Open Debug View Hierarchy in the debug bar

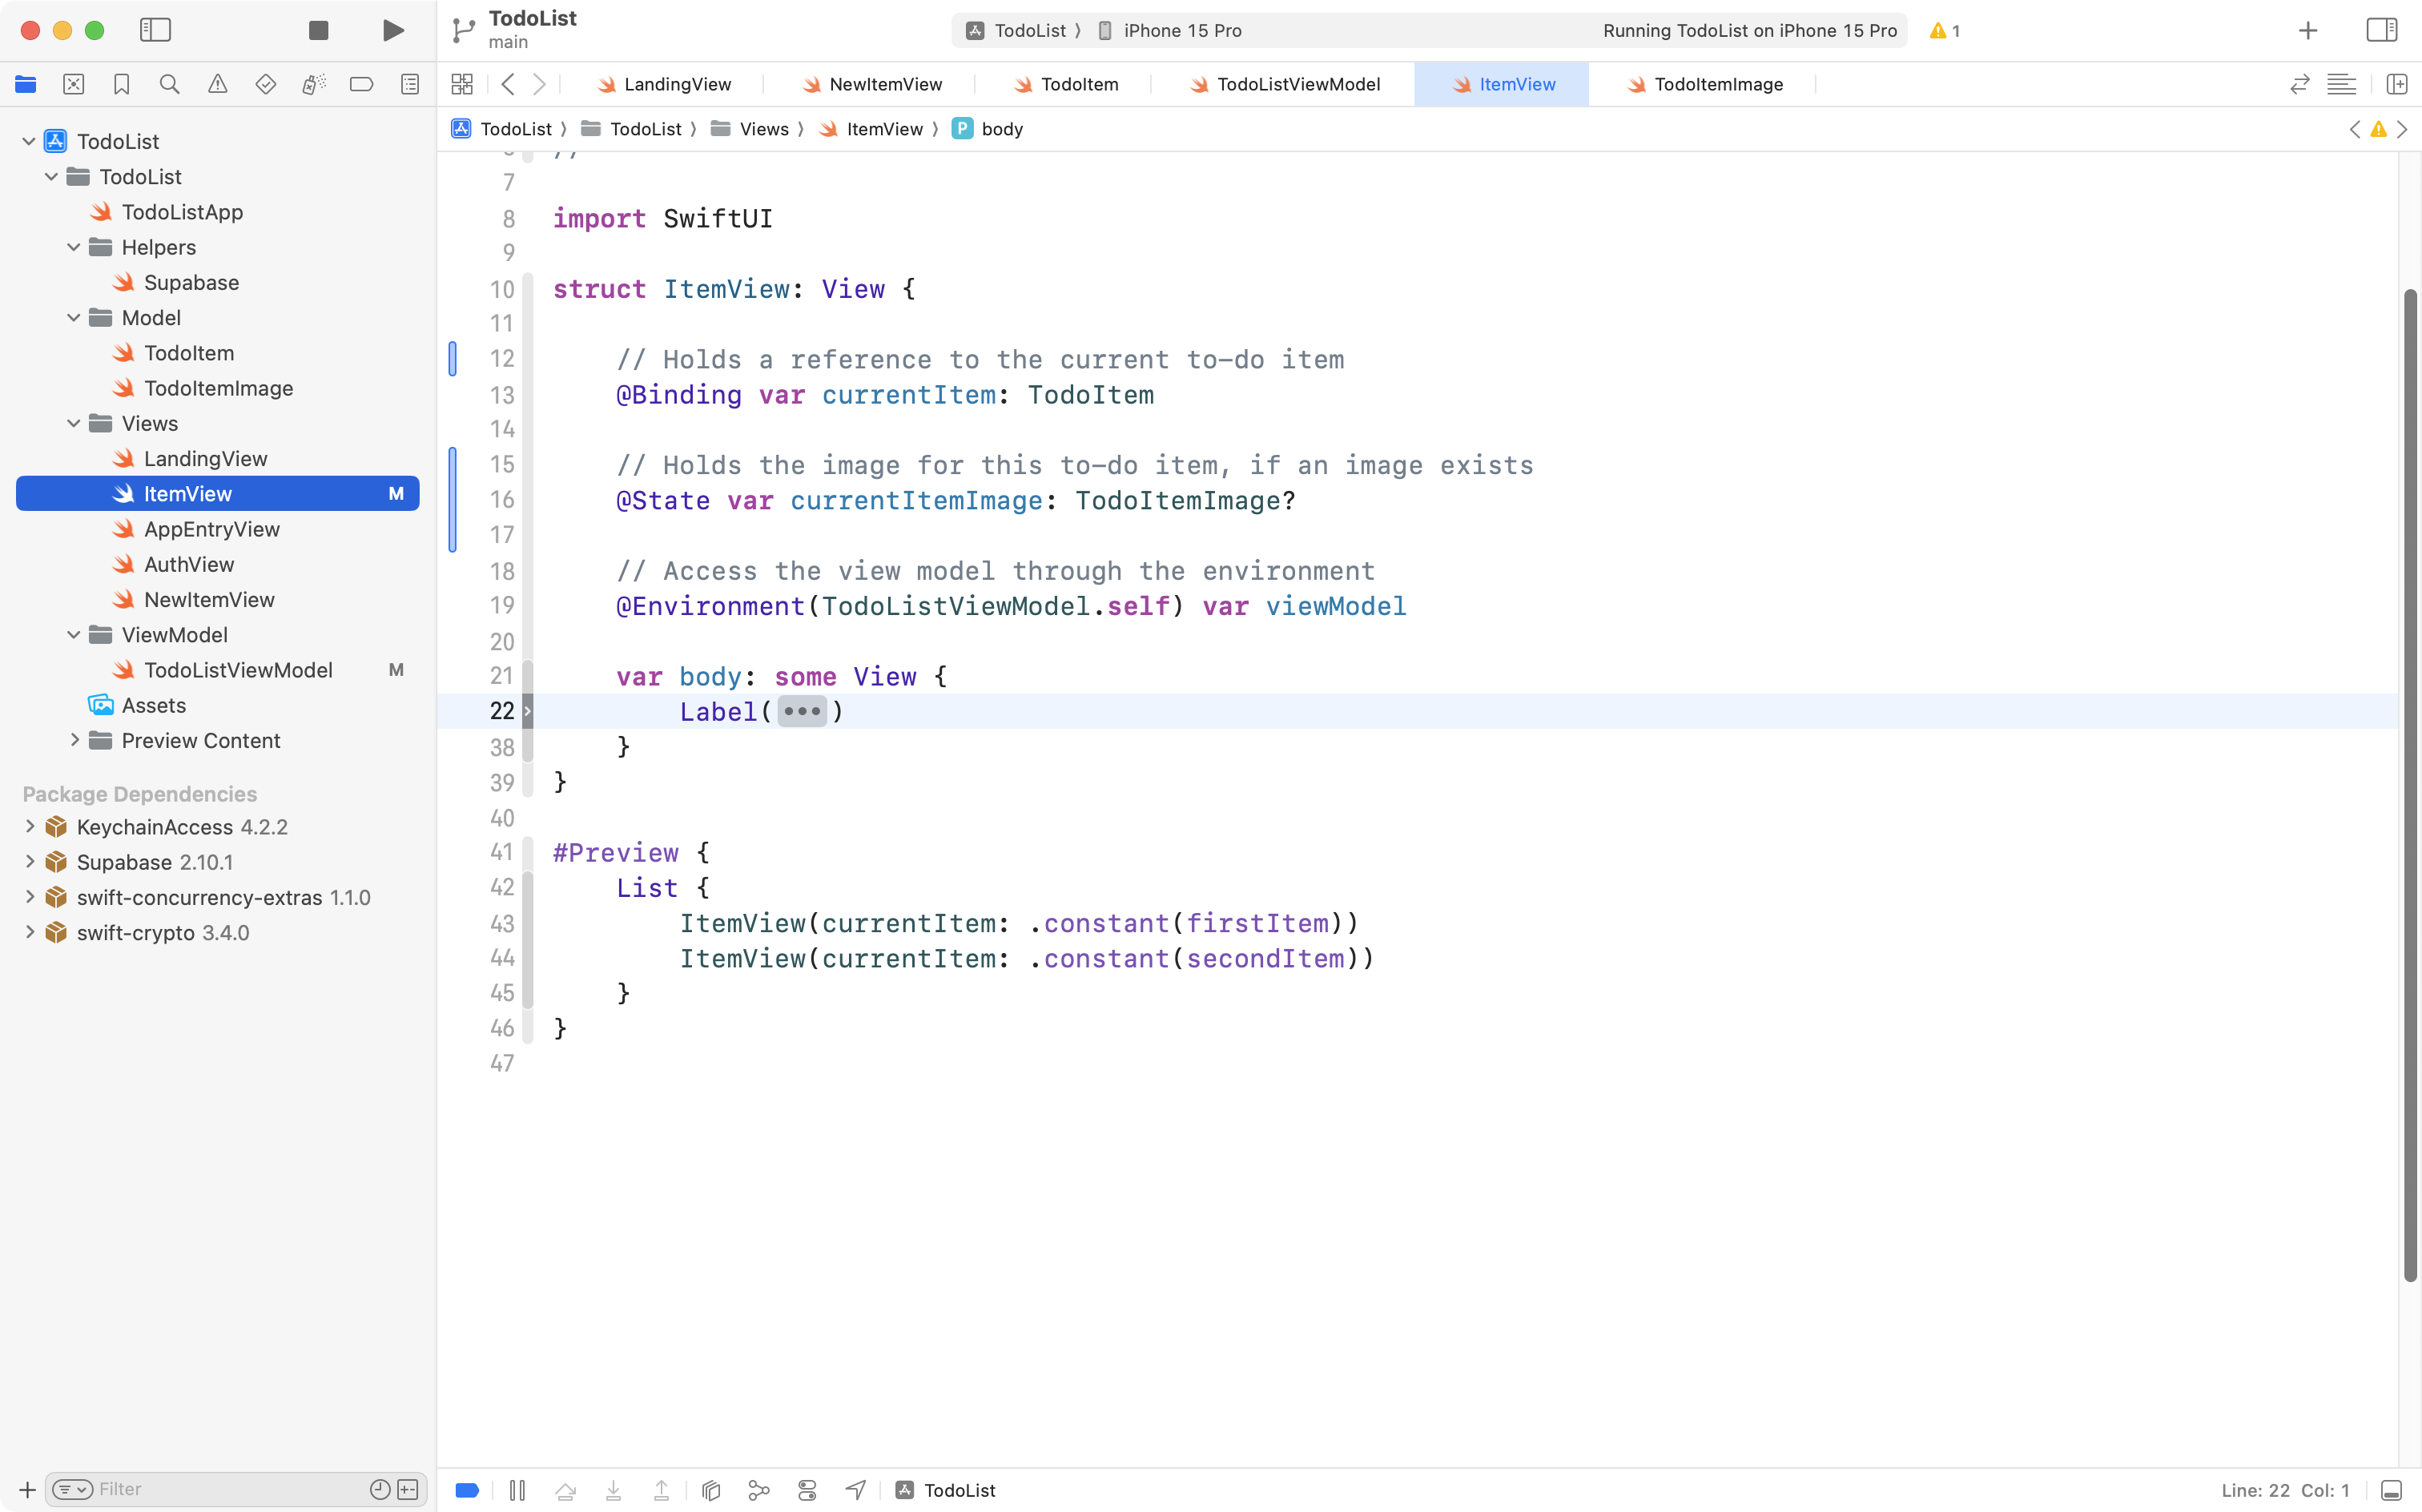(710, 1489)
